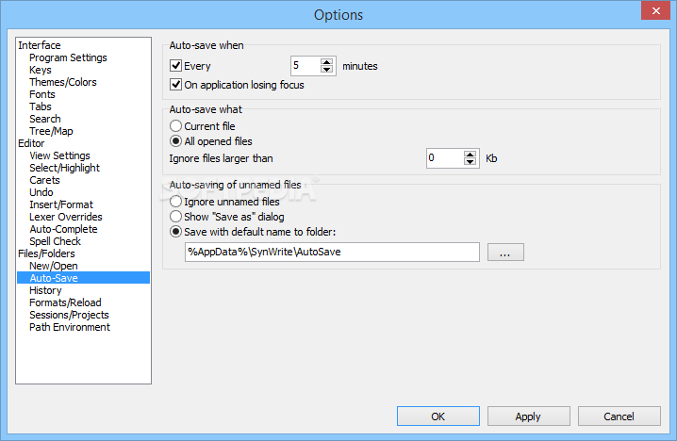Open Lexer Overrides settings page
The height and width of the screenshot is (441, 677).
click(x=66, y=217)
